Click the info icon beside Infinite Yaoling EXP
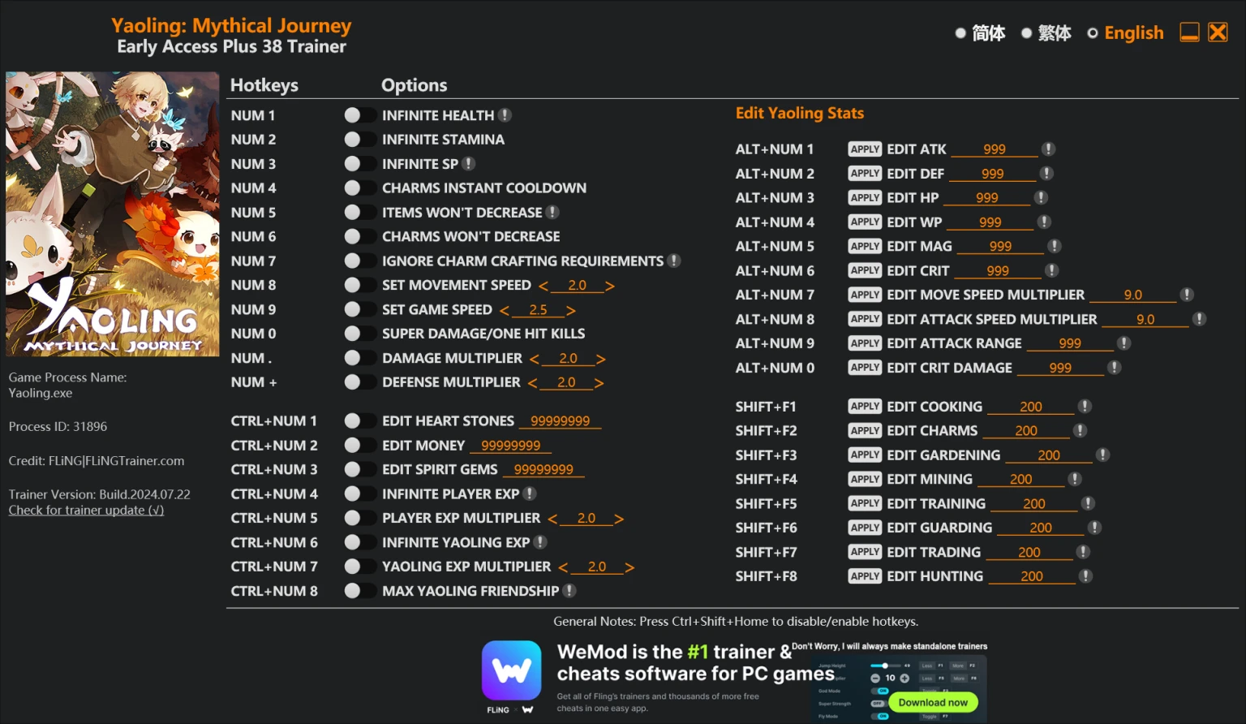The width and height of the screenshot is (1246, 724). pos(540,542)
